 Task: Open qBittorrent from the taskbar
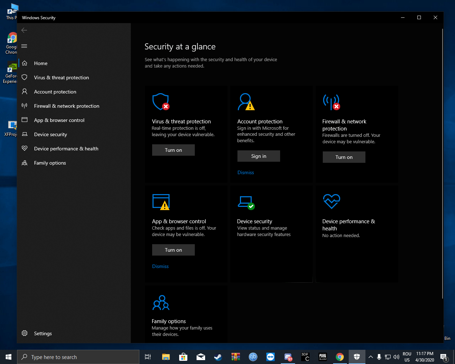point(253,357)
